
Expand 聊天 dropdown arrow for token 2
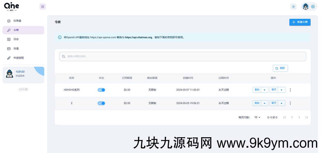pos(281,103)
